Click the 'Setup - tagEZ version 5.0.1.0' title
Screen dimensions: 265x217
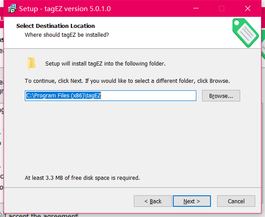[x=65, y=8]
